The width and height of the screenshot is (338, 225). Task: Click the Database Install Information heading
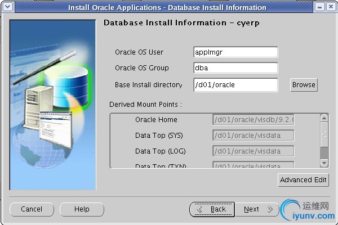[x=181, y=23]
